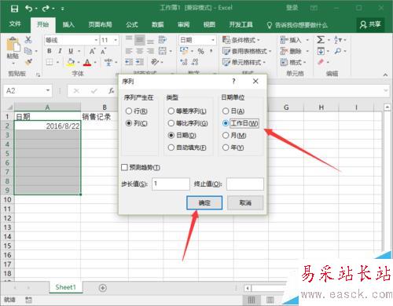The height and width of the screenshot is (306, 393).
Task: Click the Normal view icon in status bar
Action: (252, 300)
